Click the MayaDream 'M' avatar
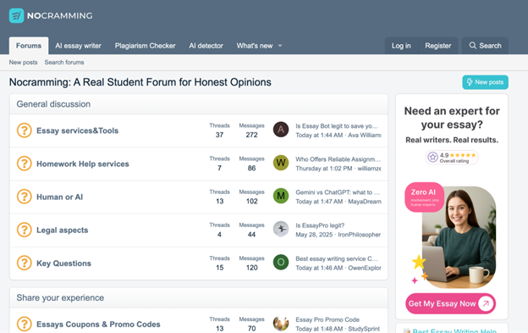528x333 pixels. 281,196
